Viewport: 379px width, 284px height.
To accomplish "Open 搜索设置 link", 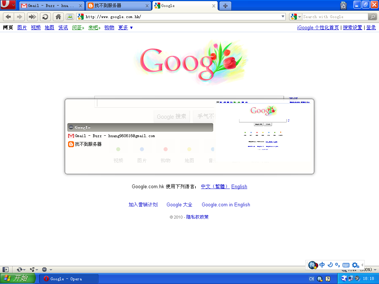I will [352, 27].
